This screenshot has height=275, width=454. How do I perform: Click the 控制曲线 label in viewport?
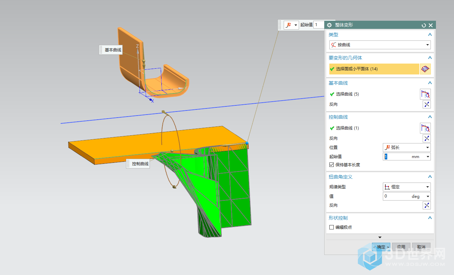(140, 164)
